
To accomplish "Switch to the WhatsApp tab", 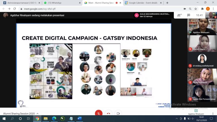I will click(62, 3).
